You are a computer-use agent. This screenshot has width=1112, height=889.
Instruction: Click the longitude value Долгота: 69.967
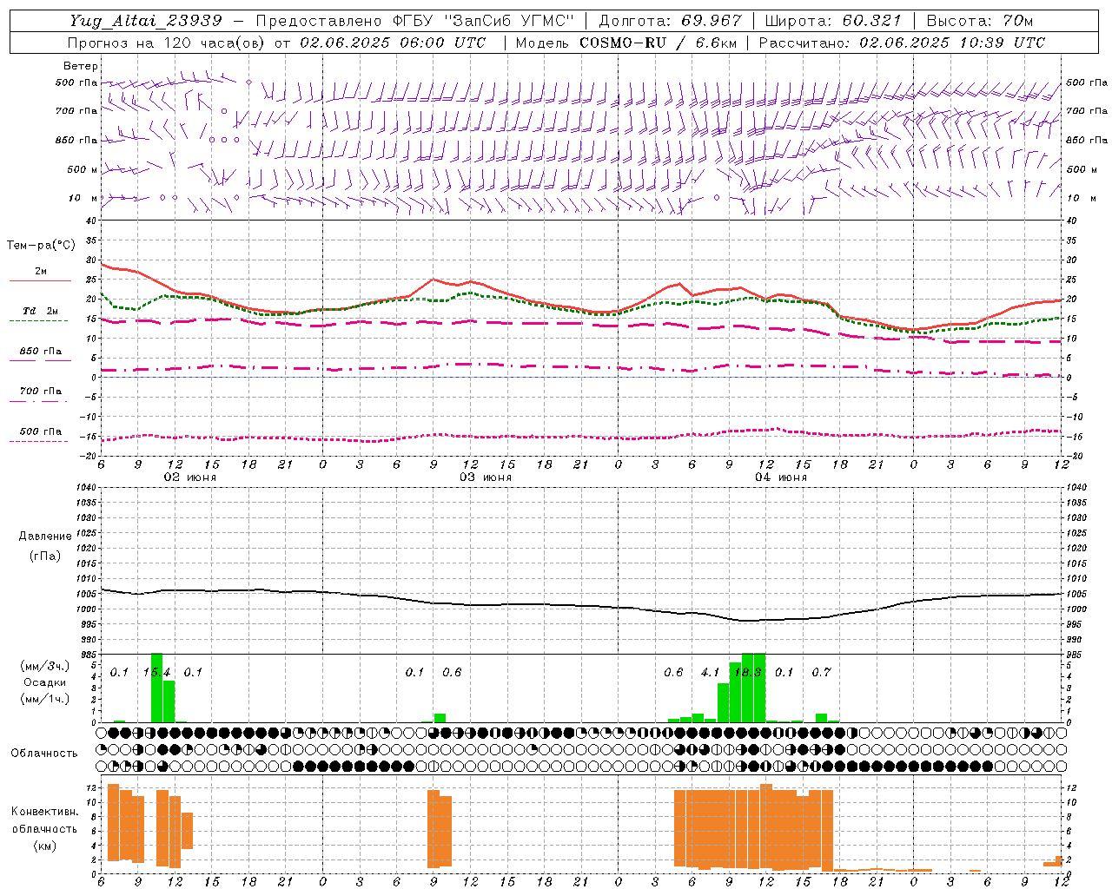click(x=671, y=21)
